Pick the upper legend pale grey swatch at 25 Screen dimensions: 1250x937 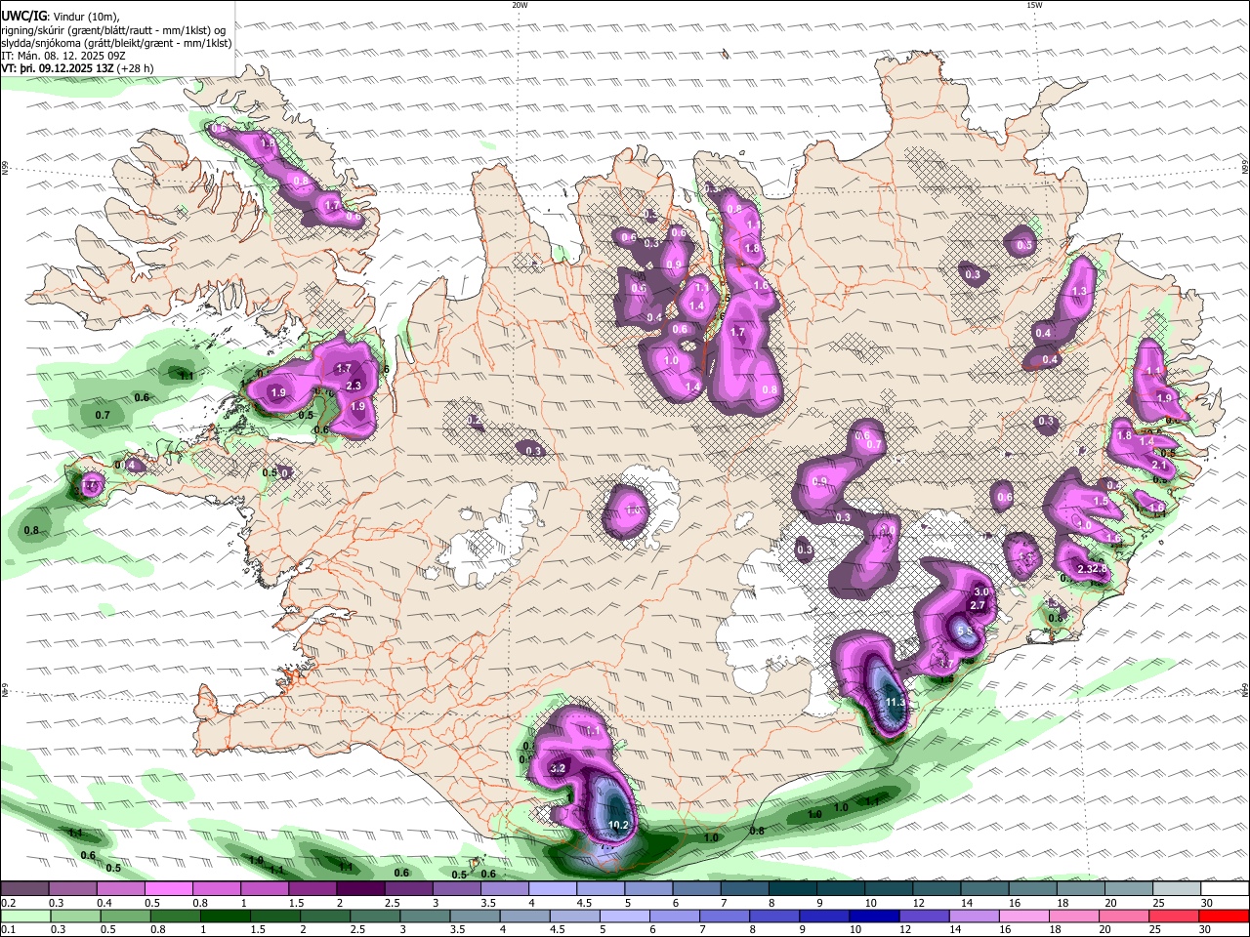(1177, 889)
